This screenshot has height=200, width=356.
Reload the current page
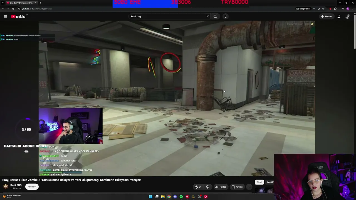pos(13,9)
